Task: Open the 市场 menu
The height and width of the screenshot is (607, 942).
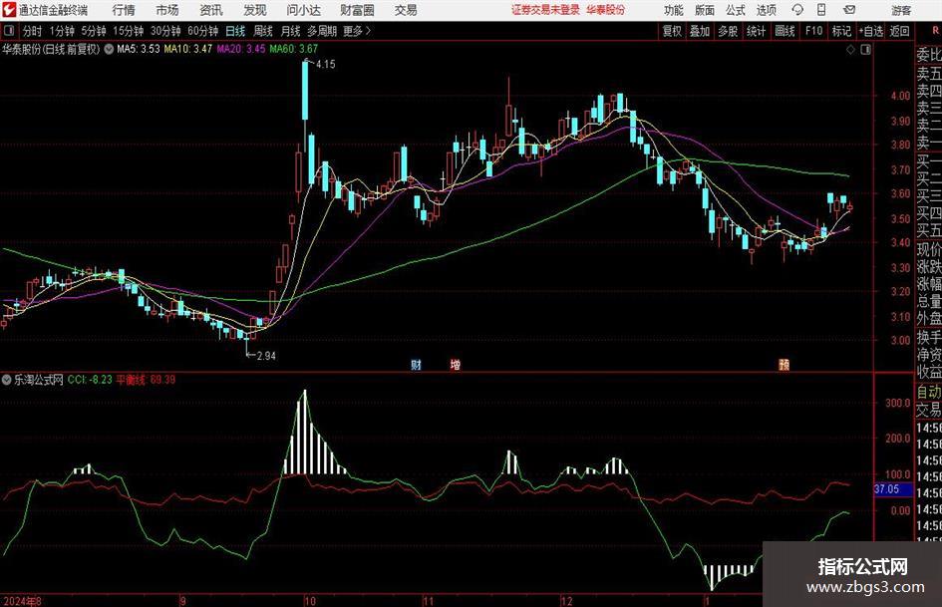Action: tap(167, 10)
